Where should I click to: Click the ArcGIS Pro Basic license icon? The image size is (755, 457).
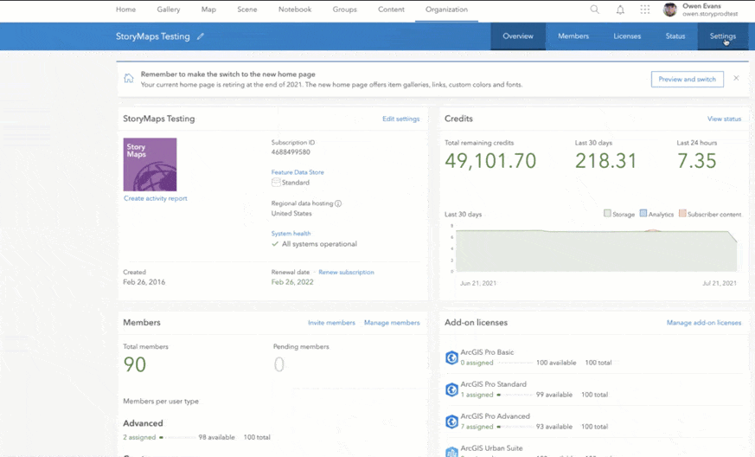(x=451, y=357)
